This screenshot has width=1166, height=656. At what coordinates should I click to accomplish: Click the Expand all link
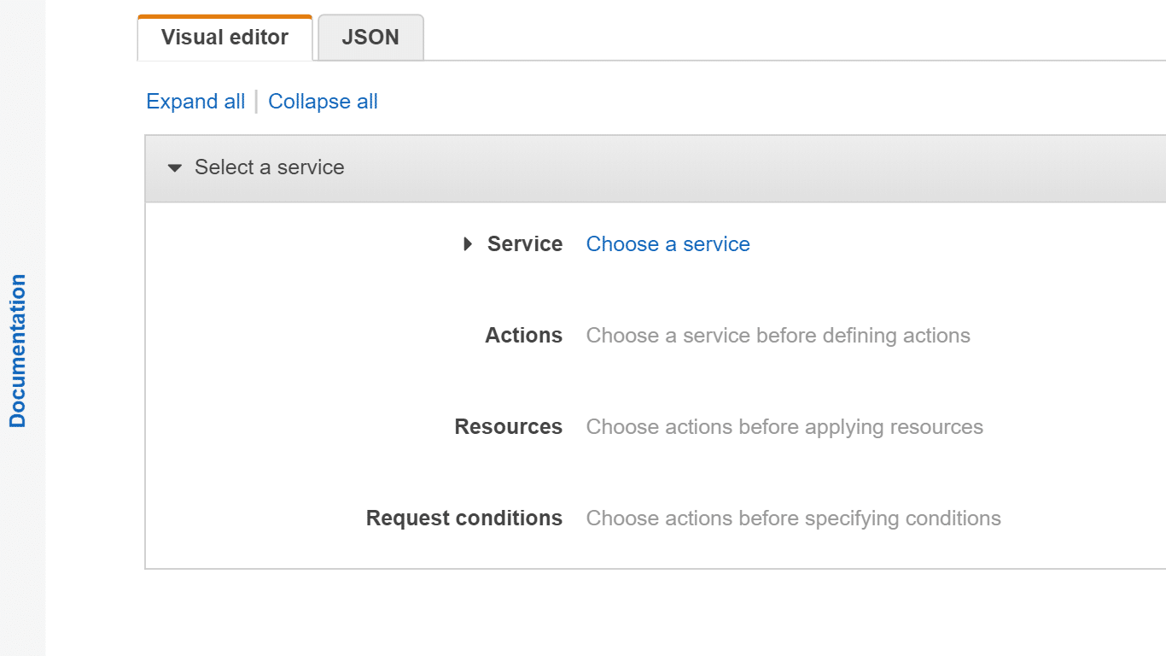click(x=195, y=102)
